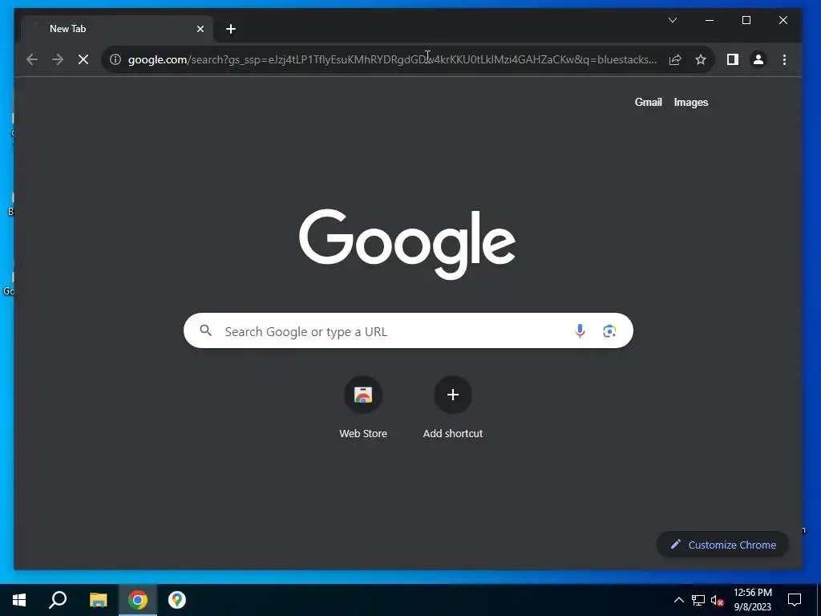Focus the Search Google or type a URL box

pos(408,330)
